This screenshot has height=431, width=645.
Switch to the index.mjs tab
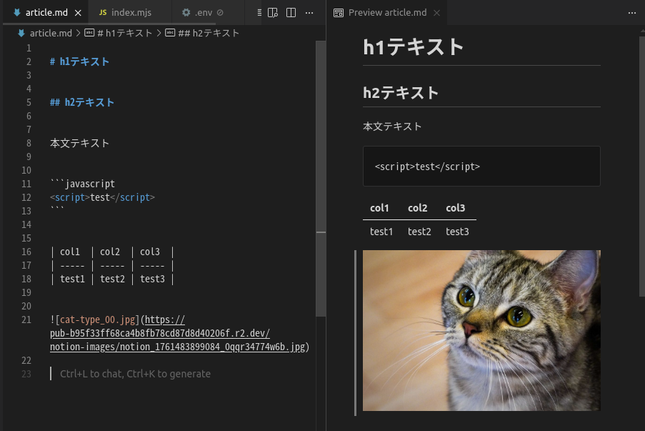point(128,13)
